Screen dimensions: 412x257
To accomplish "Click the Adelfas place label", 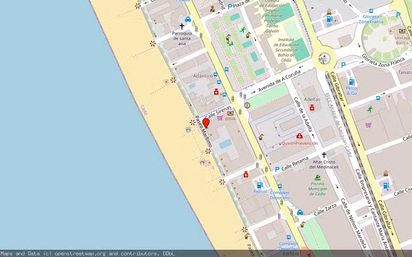I will (312, 99).
